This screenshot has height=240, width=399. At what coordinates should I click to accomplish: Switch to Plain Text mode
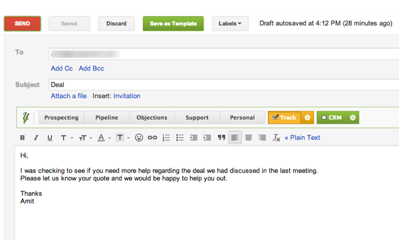[303, 138]
